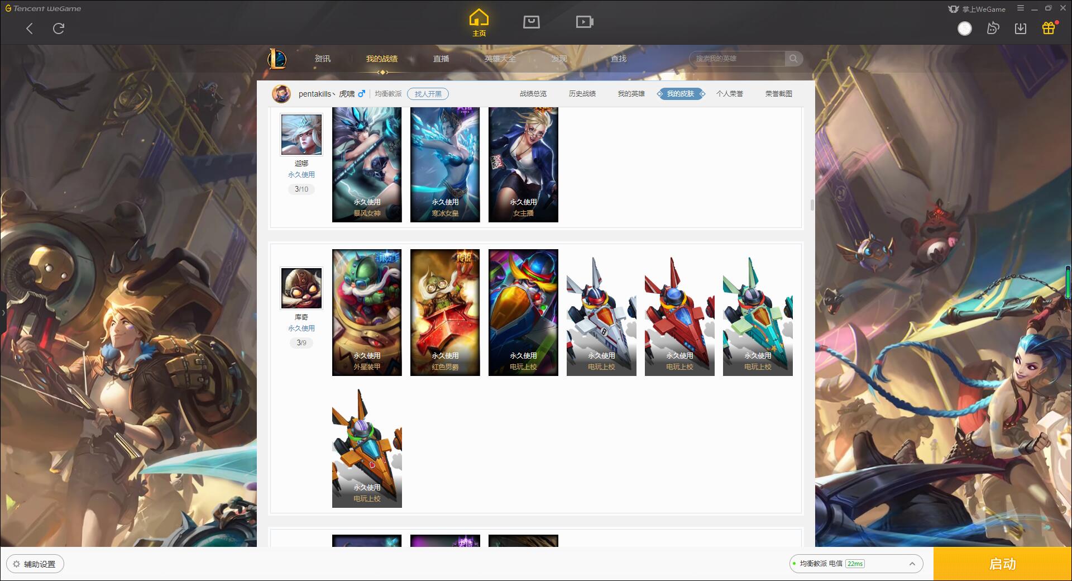Click the 22ms latency badge
1072x581 pixels.
[x=855, y=564]
